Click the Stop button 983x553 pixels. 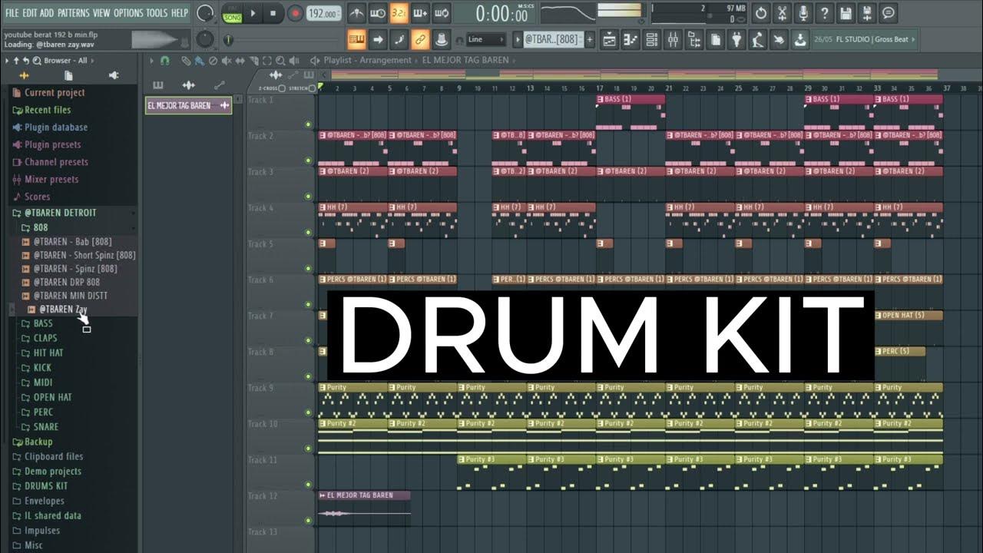pos(273,13)
